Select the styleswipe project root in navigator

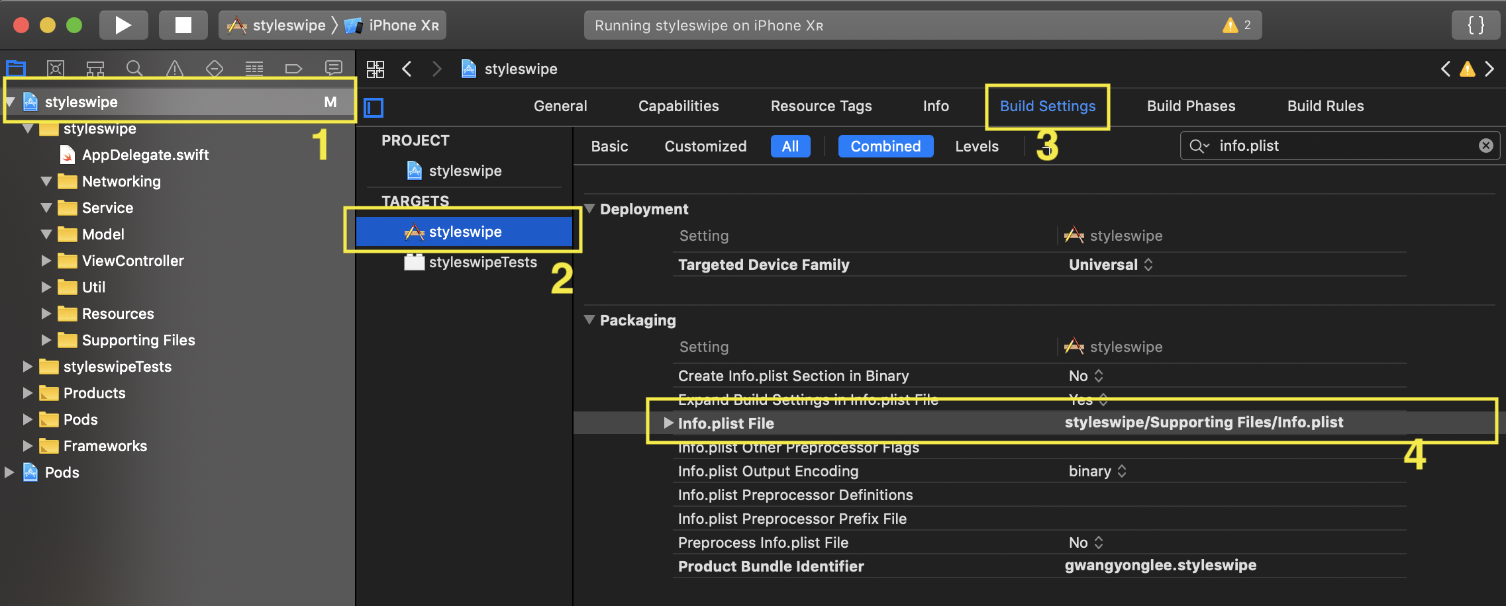(179, 102)
